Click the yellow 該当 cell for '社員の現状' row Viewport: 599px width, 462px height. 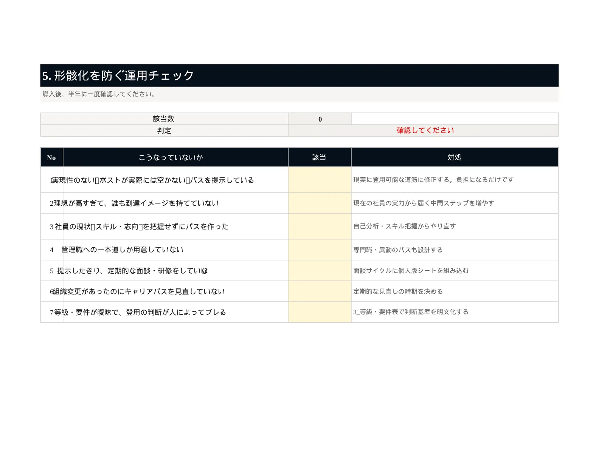pos(320,226)
